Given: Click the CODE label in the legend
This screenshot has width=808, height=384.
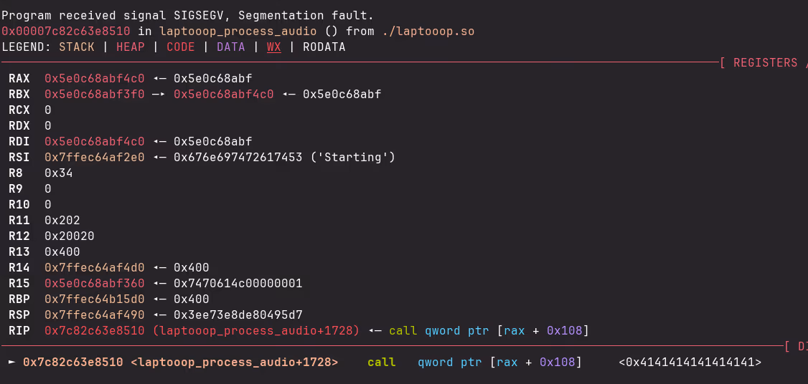Looking at the screenshot, I should (180, 47).
